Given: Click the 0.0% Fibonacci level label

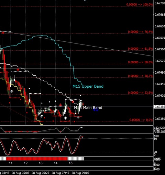Looking at the screenshot, I should (x=141, y=120).
